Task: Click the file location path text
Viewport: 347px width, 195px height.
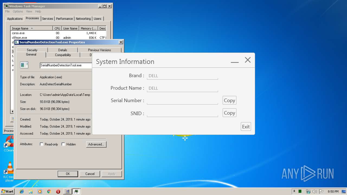Action: (x=65, y=95)
